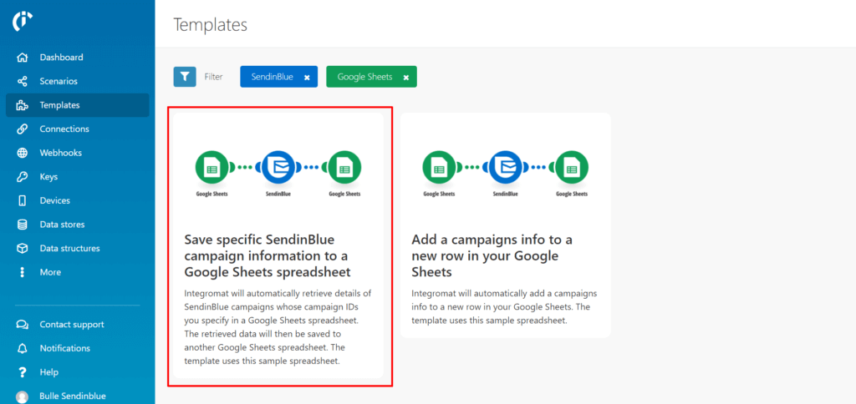The image size is (856, 404).
Task: Click the Templates page heading
Action: click(x=210, y=24)
